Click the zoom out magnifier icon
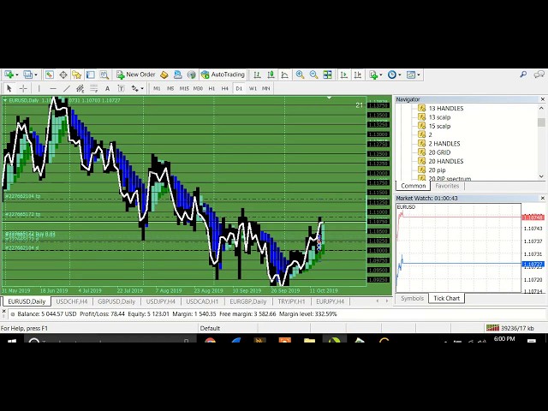 [313, 75]
